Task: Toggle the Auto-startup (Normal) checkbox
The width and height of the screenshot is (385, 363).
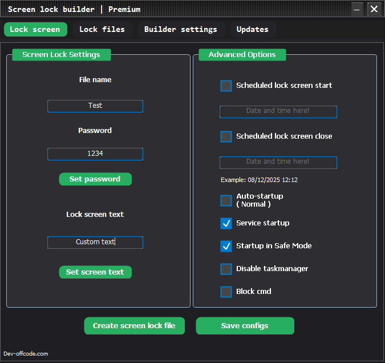Action: click(x=226, y=200)
